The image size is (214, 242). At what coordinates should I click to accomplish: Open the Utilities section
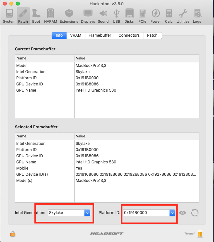click(x=183, y=16)
